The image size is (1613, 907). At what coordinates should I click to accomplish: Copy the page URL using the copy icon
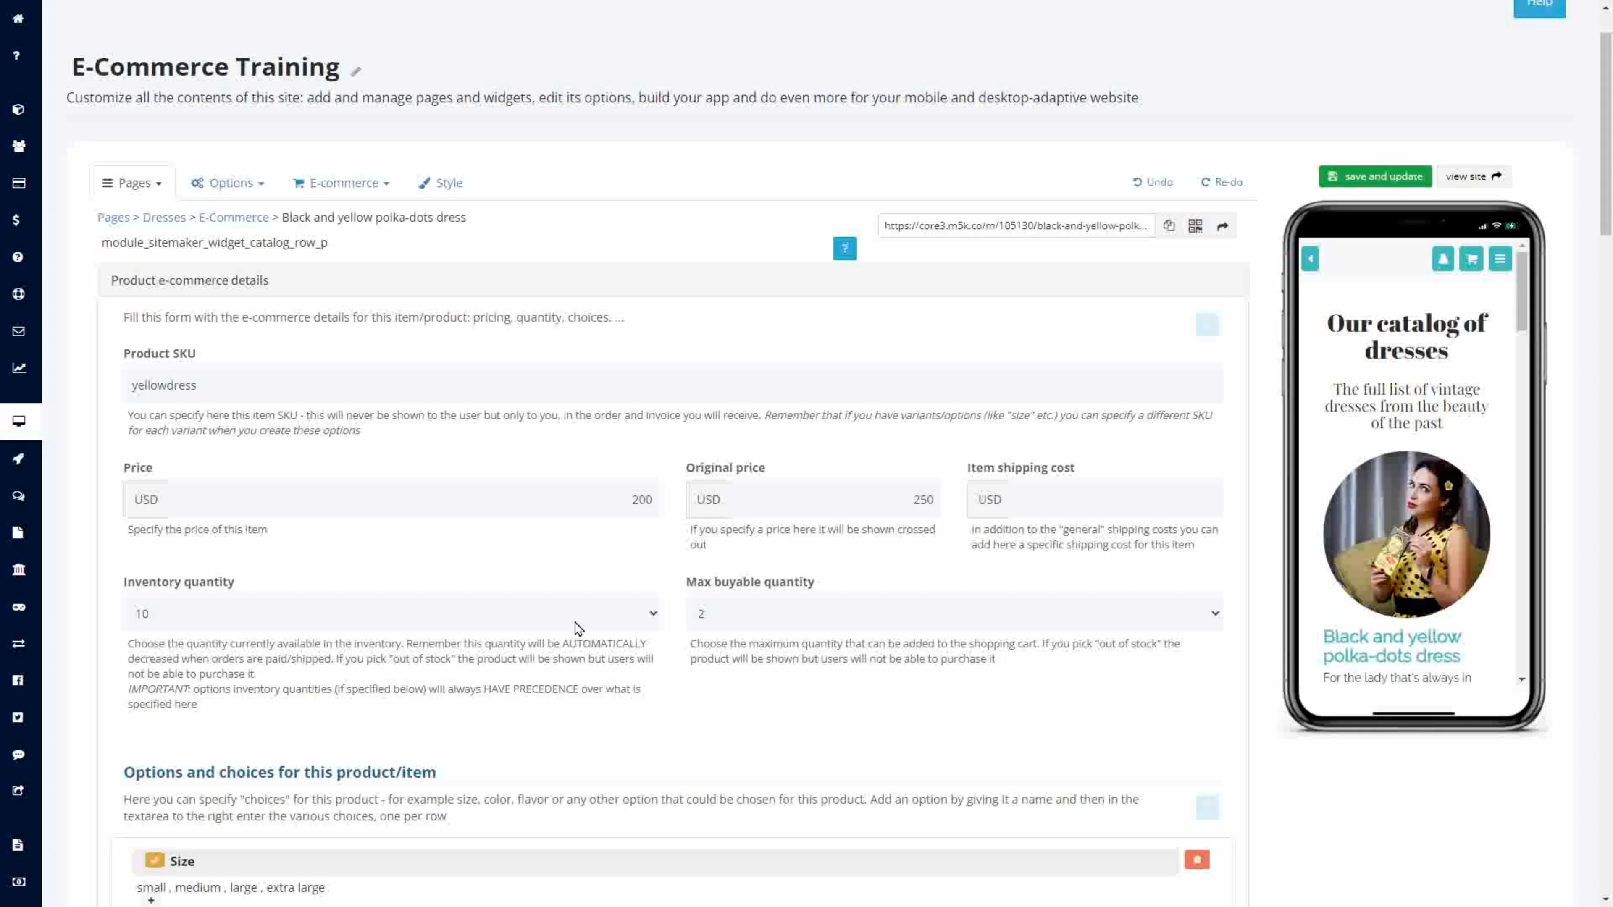(1169, 225)
